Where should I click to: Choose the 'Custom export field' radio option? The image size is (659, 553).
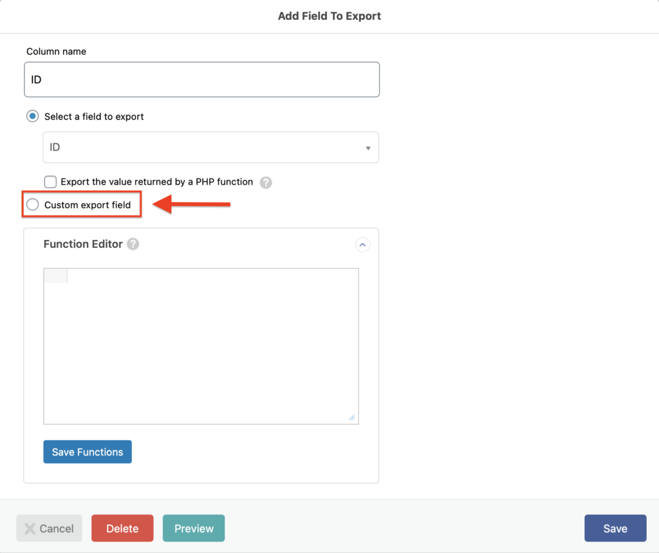coord(32,205)
